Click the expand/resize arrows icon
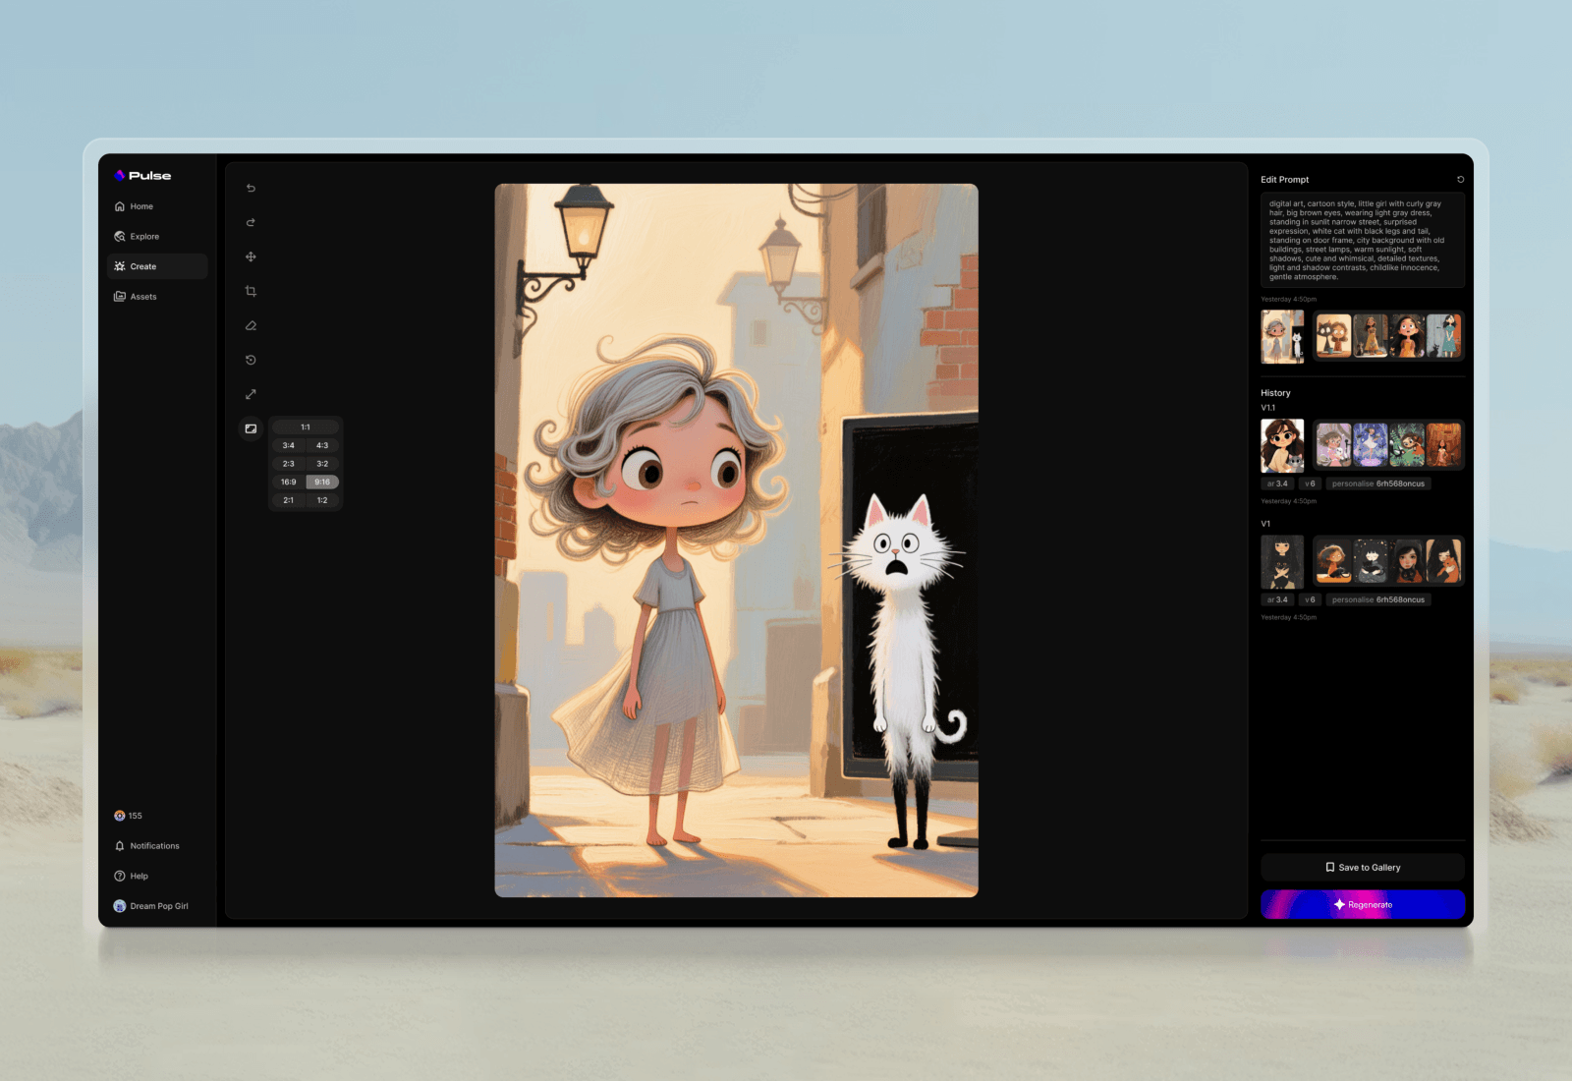Screen dimensions: 1572x1081 [x=251, y=394]
